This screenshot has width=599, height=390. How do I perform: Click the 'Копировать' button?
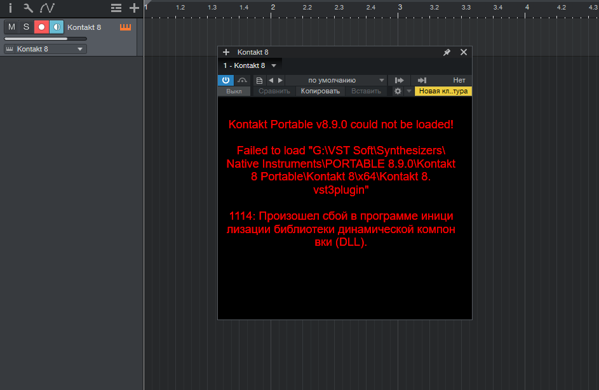[320, 91]
